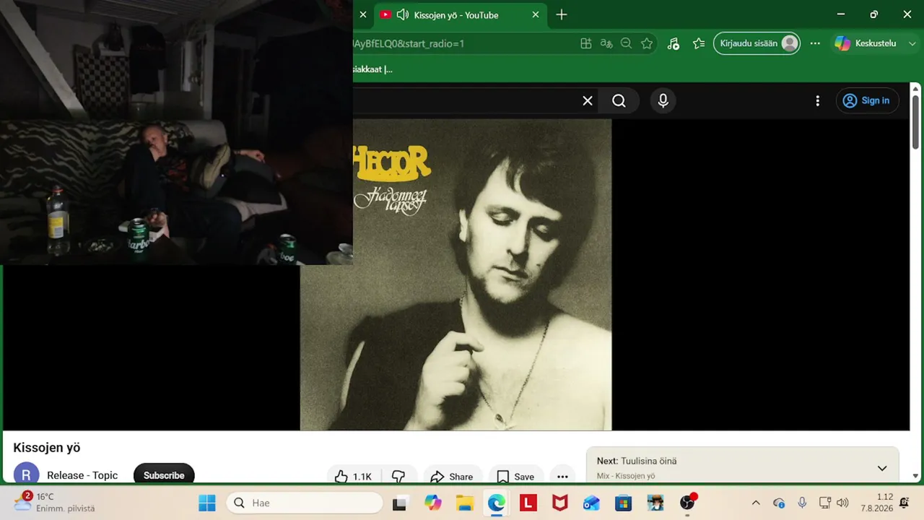Viewport: 924px width, 520px height.
Task: Click the YouTube Sign in button
Action: click(867, 101)
